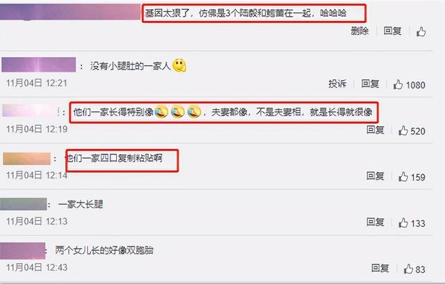Click thumbs-up icon showing 1080 likes
The height and width of the screenshot is (284, 445).
click(398, 84)
